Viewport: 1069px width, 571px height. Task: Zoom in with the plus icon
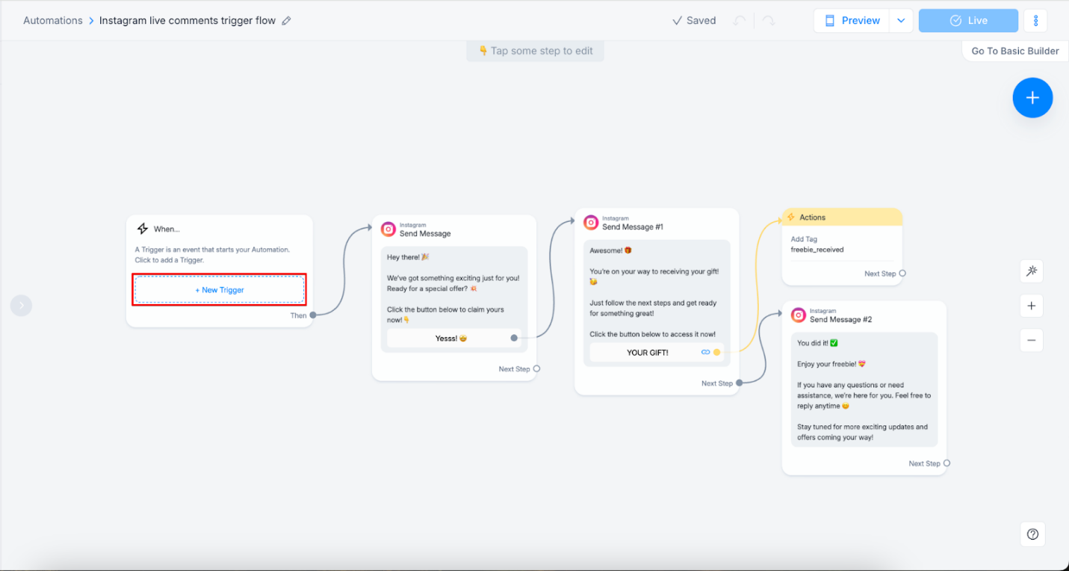(x=1032, y=306)
